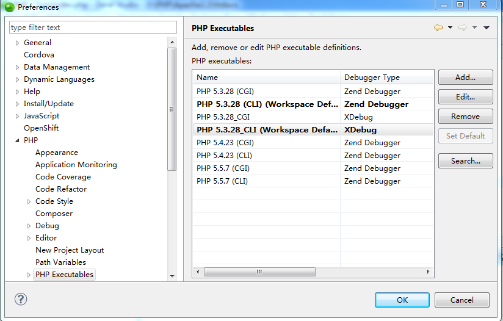Click the Remove button
The width and height of the screenshot is (503, 321).
(466, 117)
